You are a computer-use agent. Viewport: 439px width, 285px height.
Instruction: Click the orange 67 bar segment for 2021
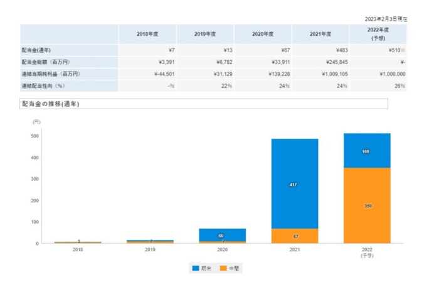pos(294,236)
